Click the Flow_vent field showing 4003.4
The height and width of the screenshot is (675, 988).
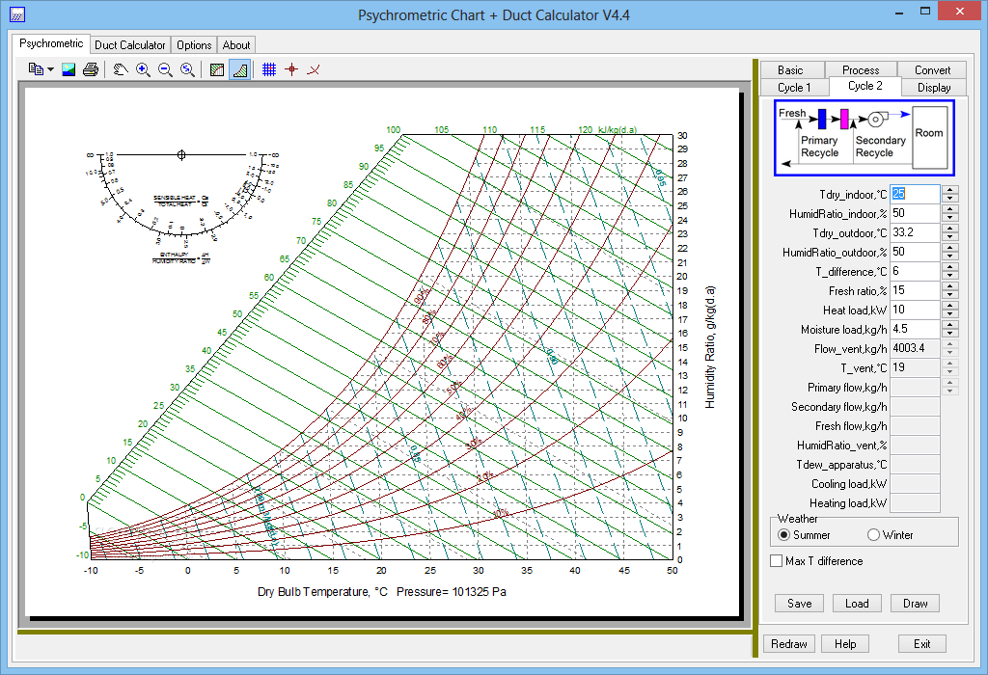coord(915,348)
